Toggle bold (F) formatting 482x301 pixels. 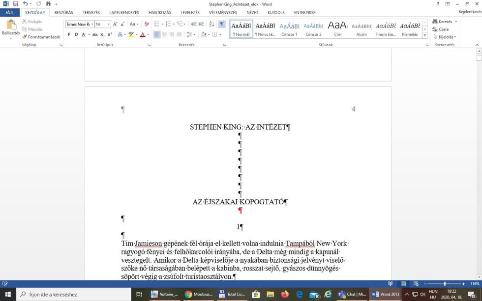[69, 35]
